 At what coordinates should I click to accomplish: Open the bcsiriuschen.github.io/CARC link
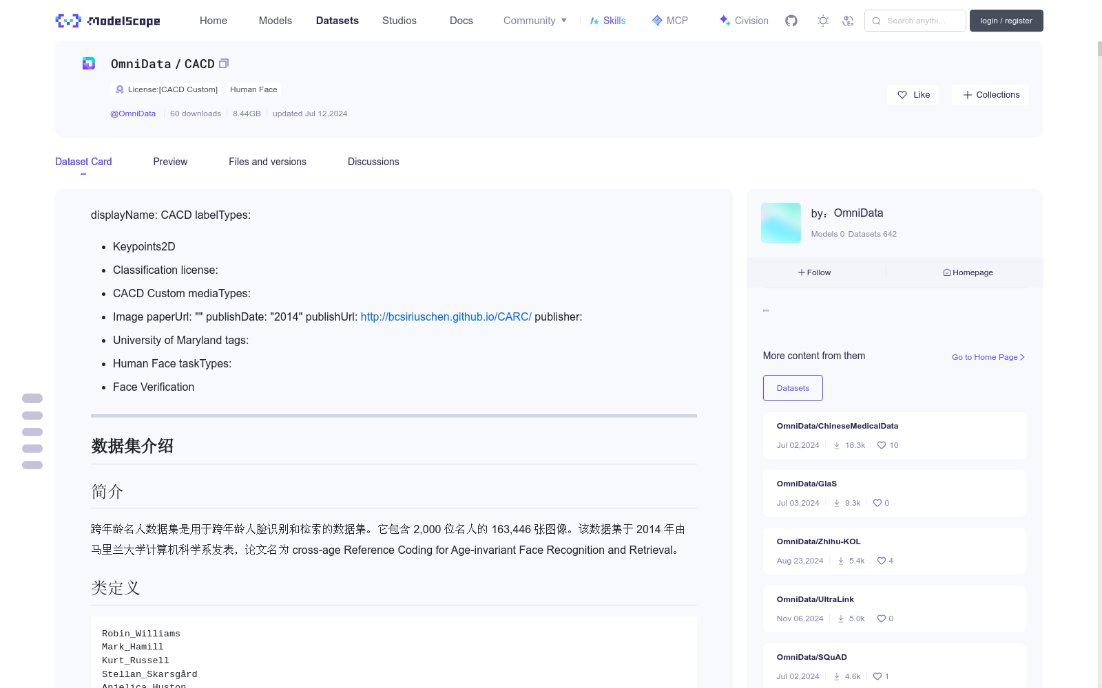pyautogui.click(x=446, y=316)
